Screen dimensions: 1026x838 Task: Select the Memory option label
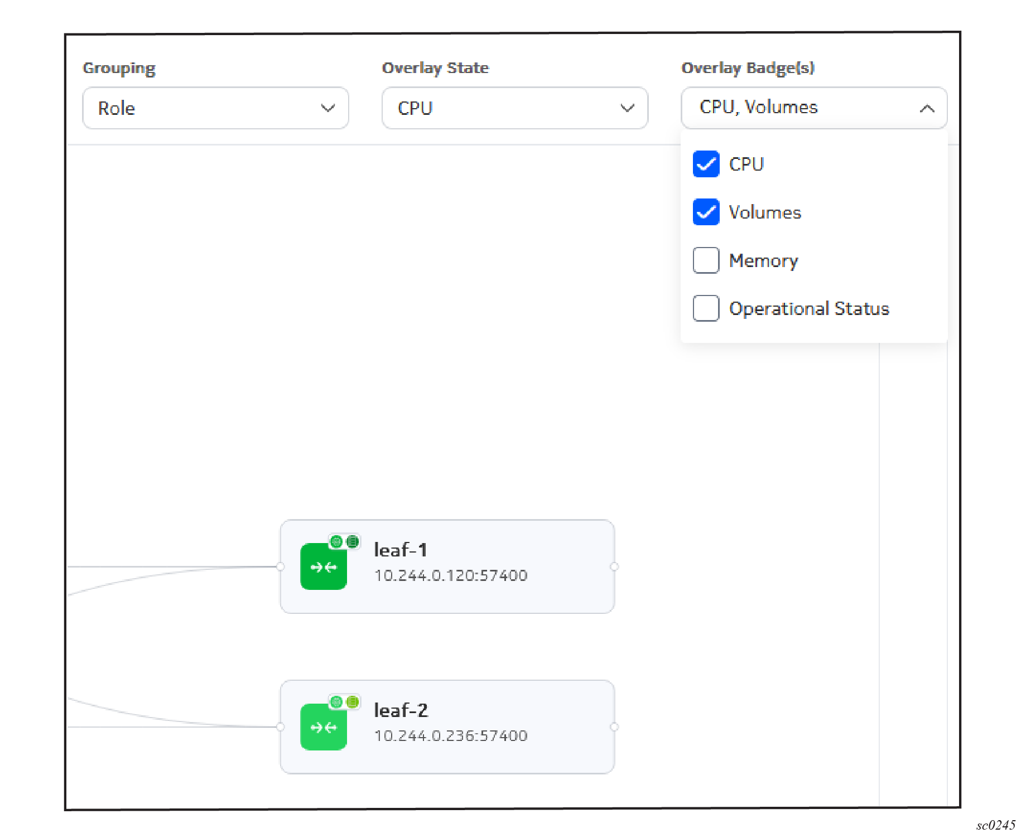coord(763,261)
